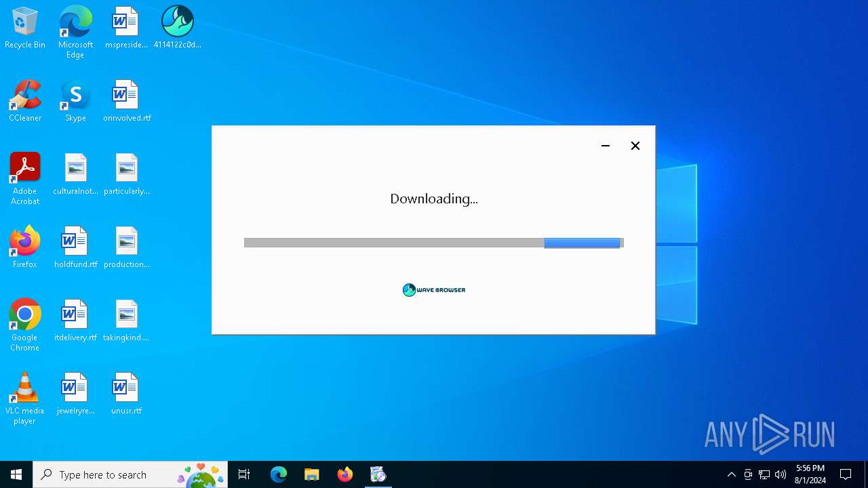
Task: Select the takingkind... image file icon
Action: (x=126, y=321)
